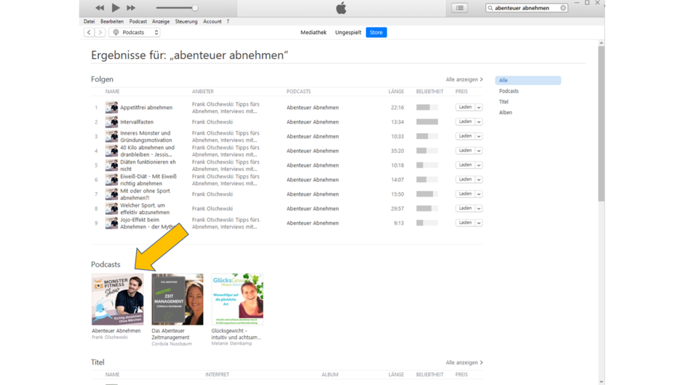
Task: Click Laden for Jojo-Effekt beim Abnehmen
Action: (x=465, y=223)
